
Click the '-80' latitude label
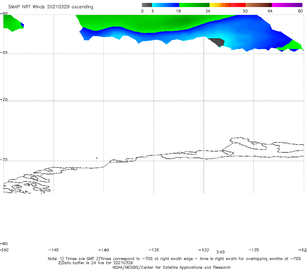point(4,244)
